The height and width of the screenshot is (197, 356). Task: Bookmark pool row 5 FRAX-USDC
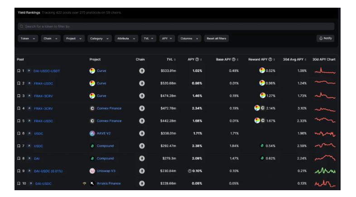coord(19,121)
